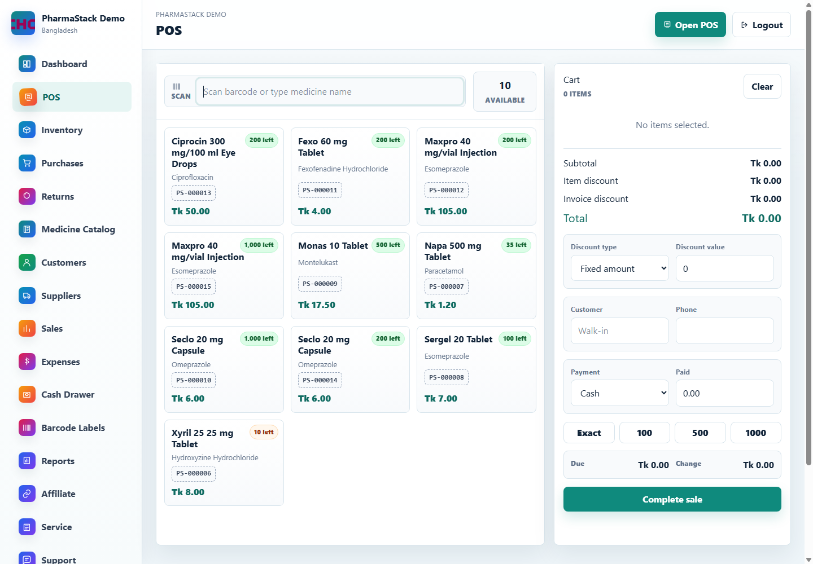Add Maxpro 40 with 200 left

tap(477, 177)
